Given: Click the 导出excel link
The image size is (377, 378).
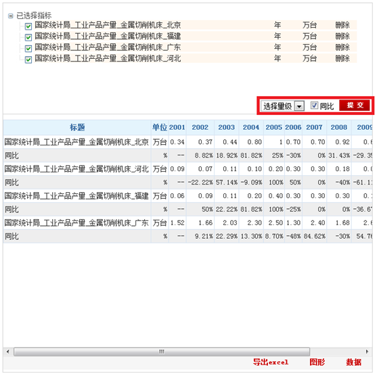Looking at the screenshot, I should [x=271, y=362].
